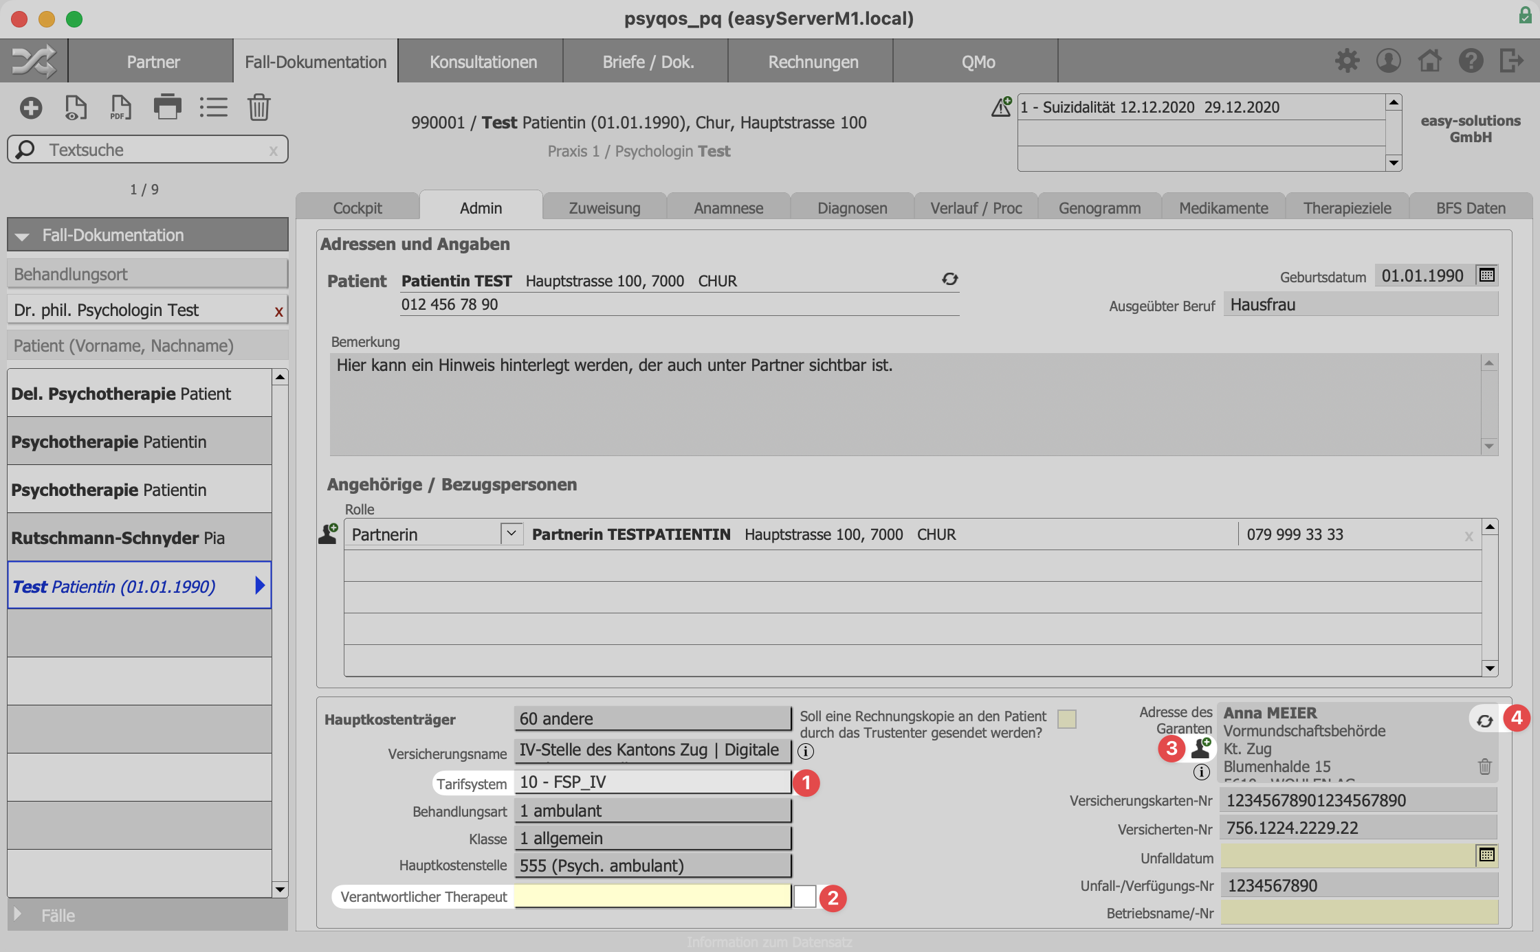The height and width of the screenshot is (952, 1540).
Task: Open help question mark icon
Action: click(x=1471, y=61)
